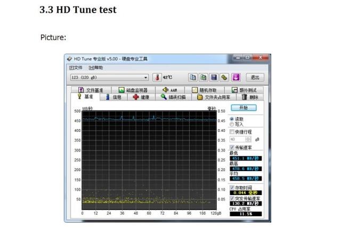The width and height of the screenshot is (341, 228).
Task: Click the HD Tune title bar app icon
Action: (69, 59)
